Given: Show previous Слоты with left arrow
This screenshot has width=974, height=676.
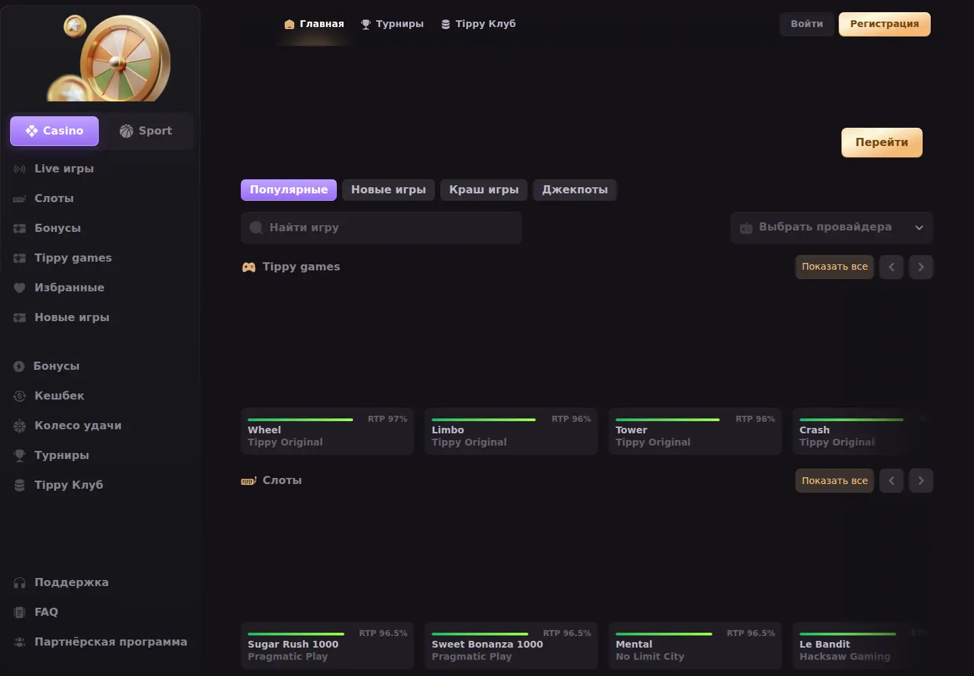Looking at the screenshot, I should [x=891, y=481].
